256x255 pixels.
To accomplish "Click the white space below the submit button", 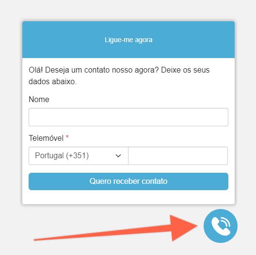I will (x=128, y=197).
